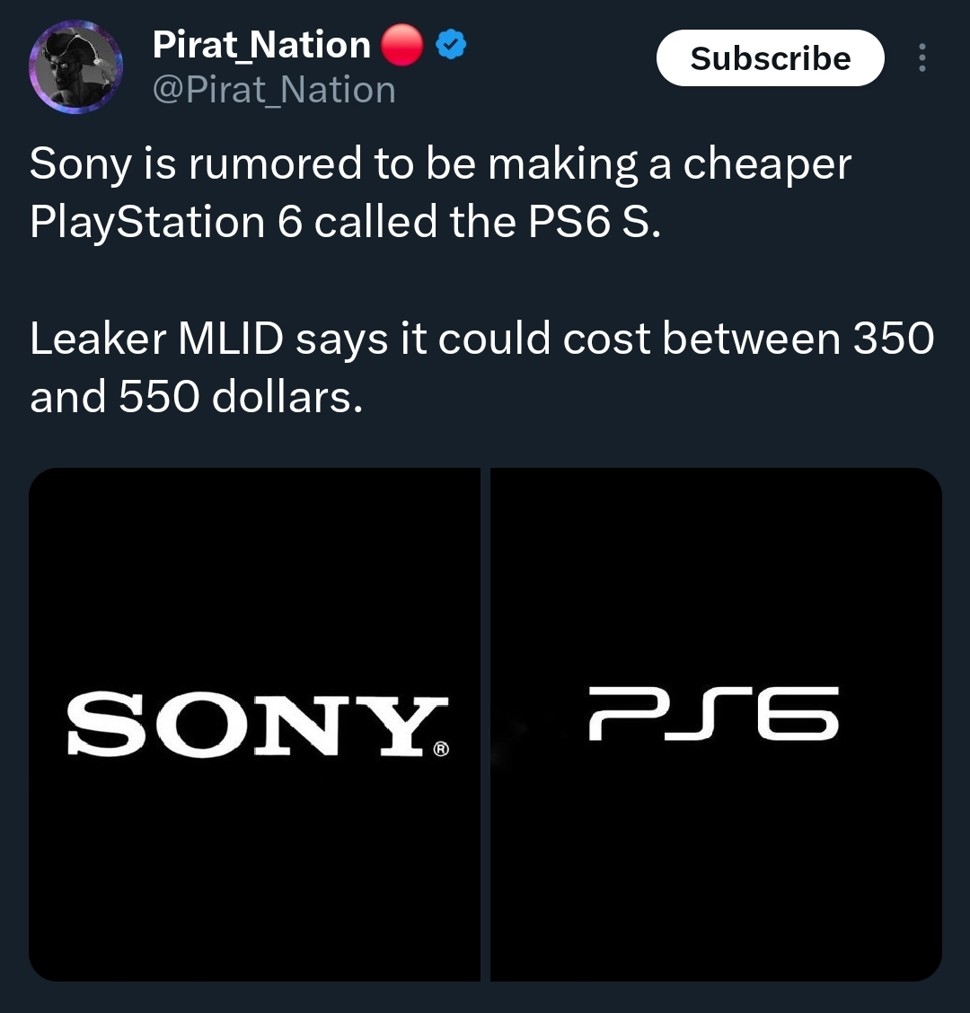Open the @Pirat_Nation handle link
The image size is (970, 1013).
[274, 90]
